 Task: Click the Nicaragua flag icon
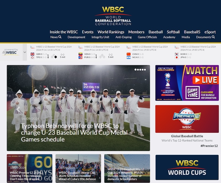click(128, 57)
